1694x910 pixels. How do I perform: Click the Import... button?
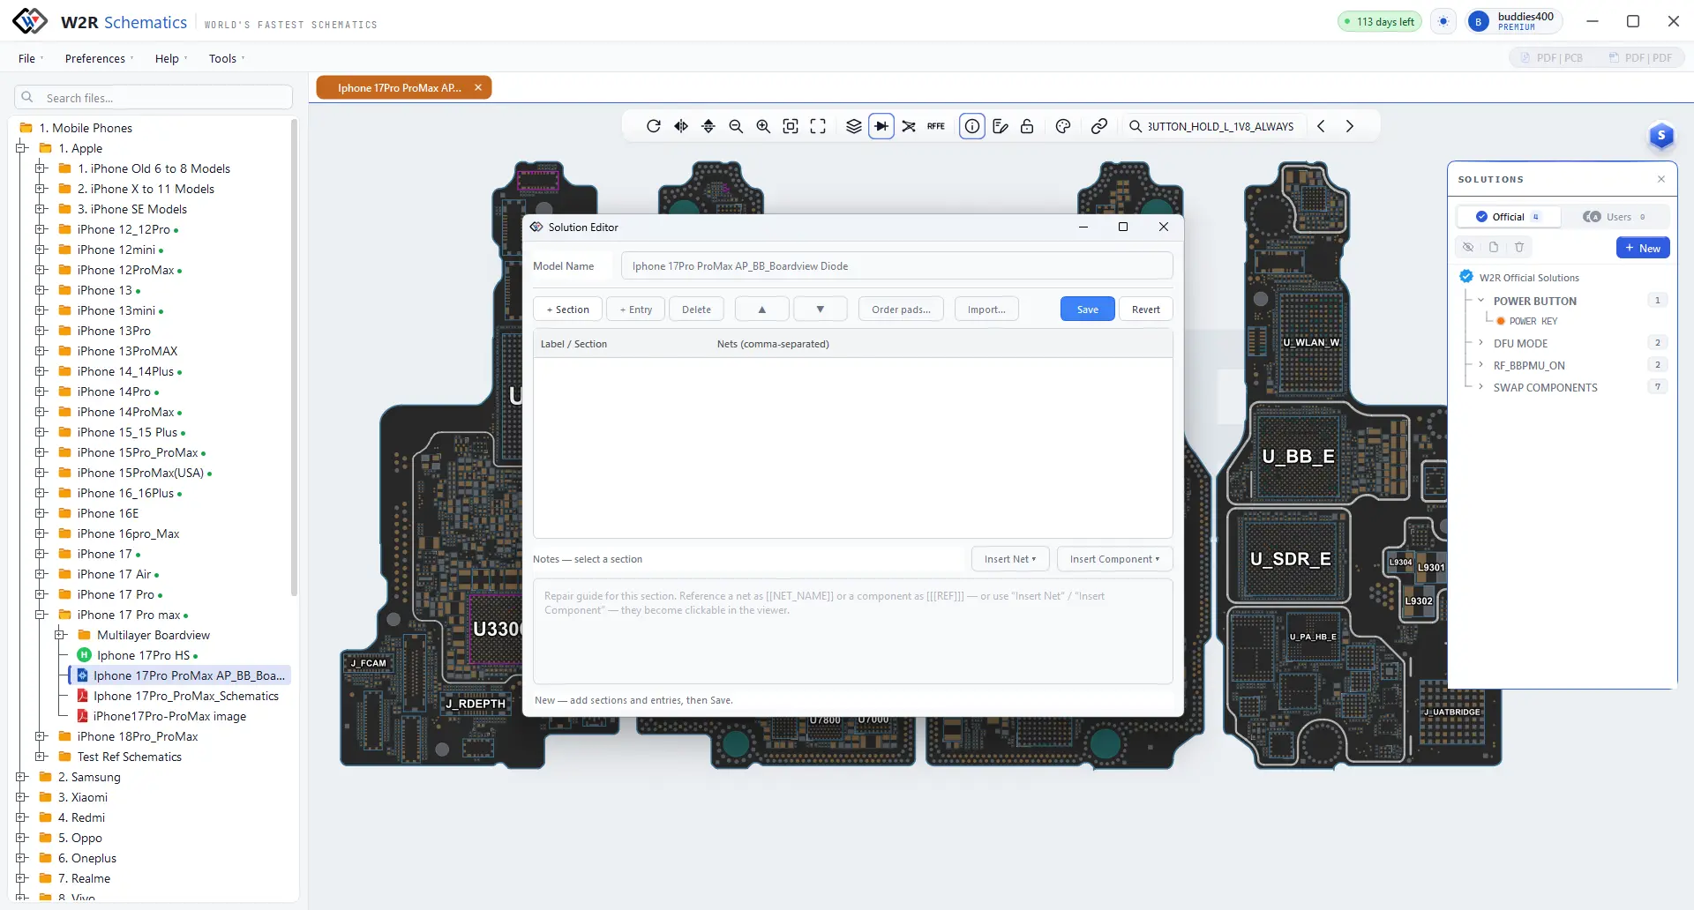coord(986,310)
